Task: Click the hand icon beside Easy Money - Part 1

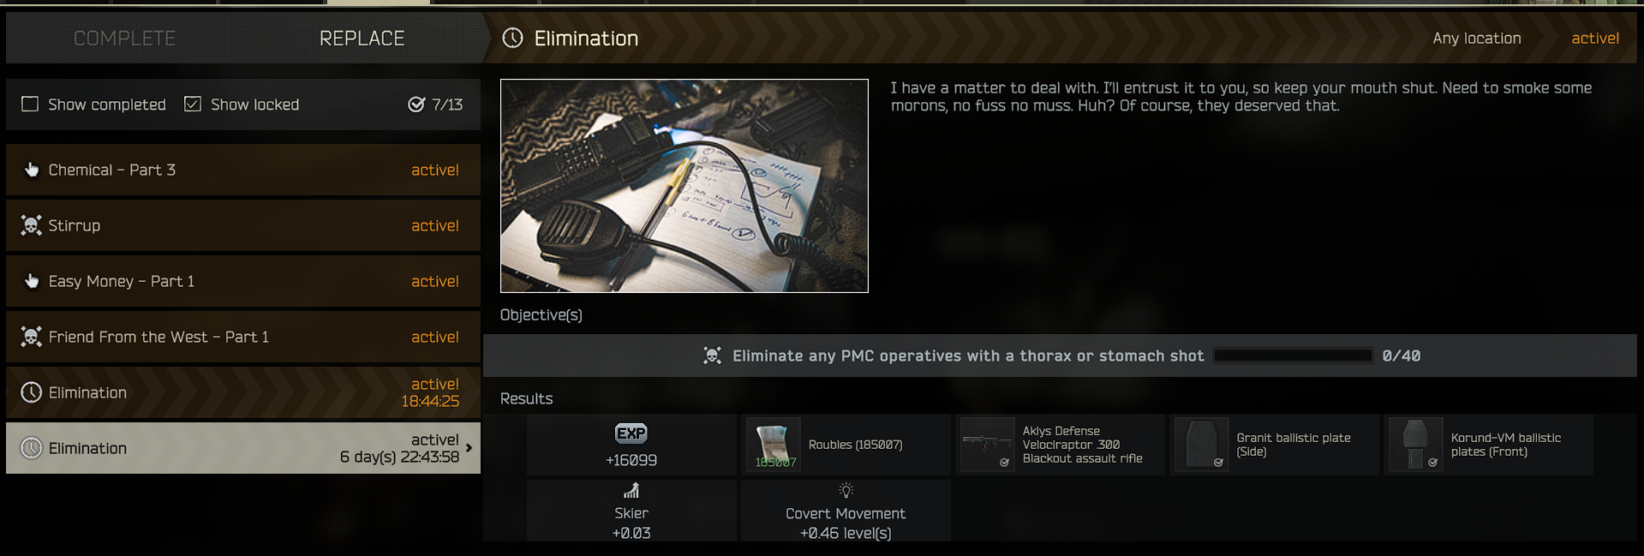Action: tap(32, 281)
